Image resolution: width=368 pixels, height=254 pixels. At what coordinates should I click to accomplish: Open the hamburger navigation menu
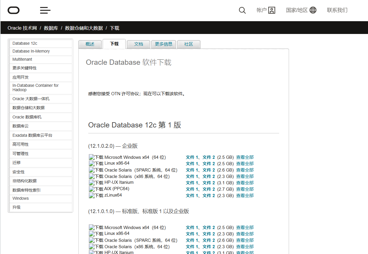coord(45,10)
